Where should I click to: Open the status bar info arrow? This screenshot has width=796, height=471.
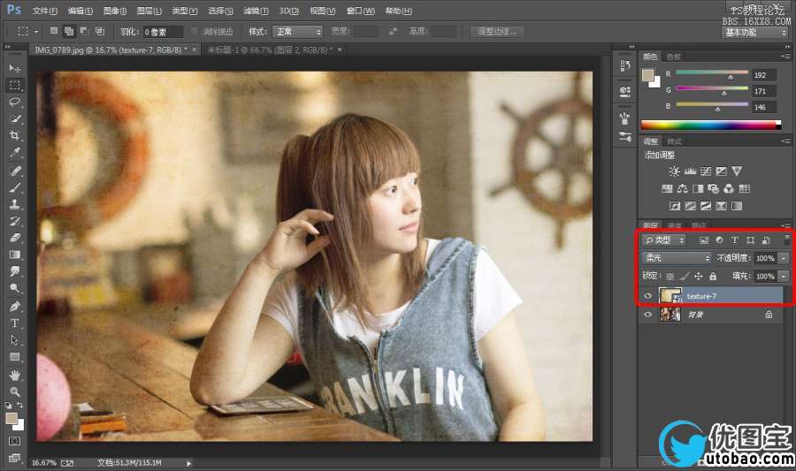click(x=189, y=463)
